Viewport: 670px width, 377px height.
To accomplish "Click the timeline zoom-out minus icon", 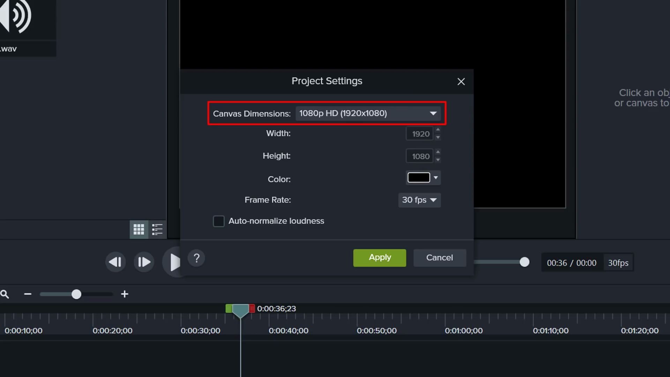I will click(x=28, y=294).
